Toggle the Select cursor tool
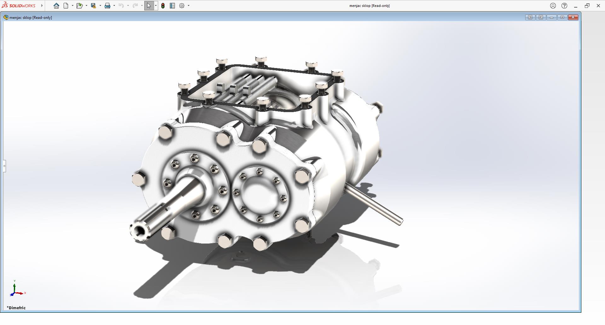 click(149, 6)
